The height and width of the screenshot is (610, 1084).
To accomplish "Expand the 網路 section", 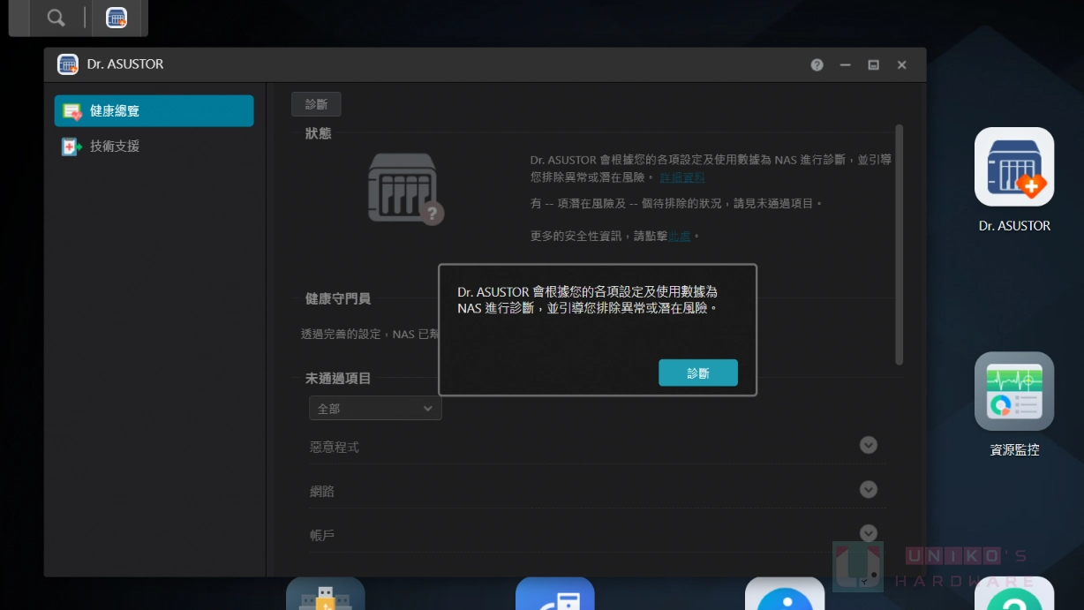I will [x=869, y=489].
